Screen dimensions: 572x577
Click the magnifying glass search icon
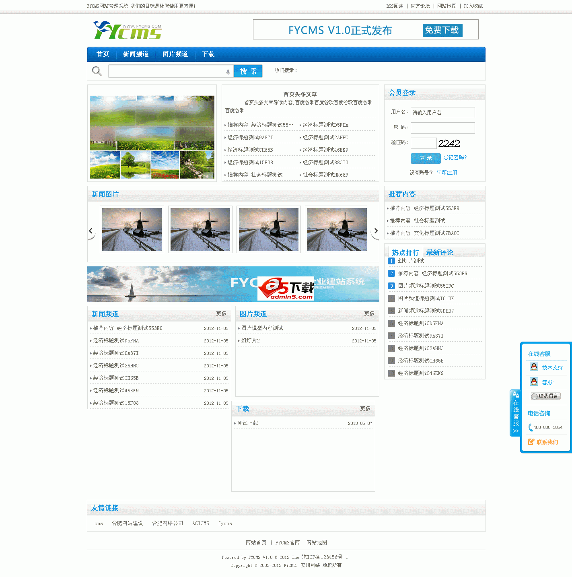(97, 71)
